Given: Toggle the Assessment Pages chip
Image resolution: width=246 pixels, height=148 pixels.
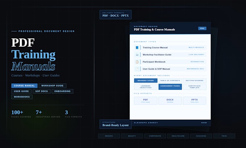Looking at the screenshot, I should 170,87.
